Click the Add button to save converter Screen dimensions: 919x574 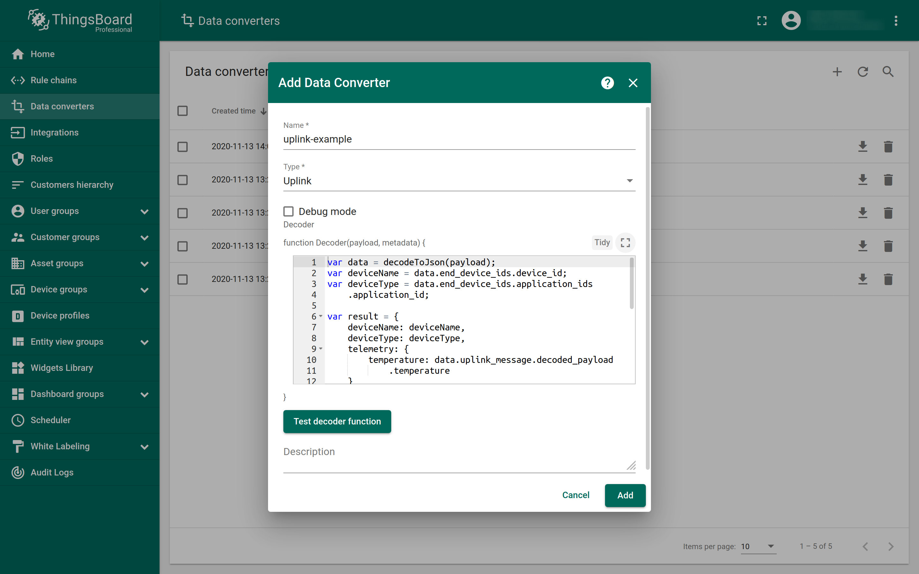[624, 495]
